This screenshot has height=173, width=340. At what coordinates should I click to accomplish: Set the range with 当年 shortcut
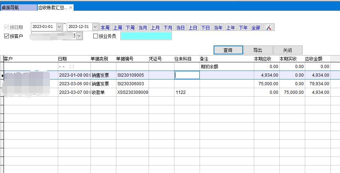[218, 28]
